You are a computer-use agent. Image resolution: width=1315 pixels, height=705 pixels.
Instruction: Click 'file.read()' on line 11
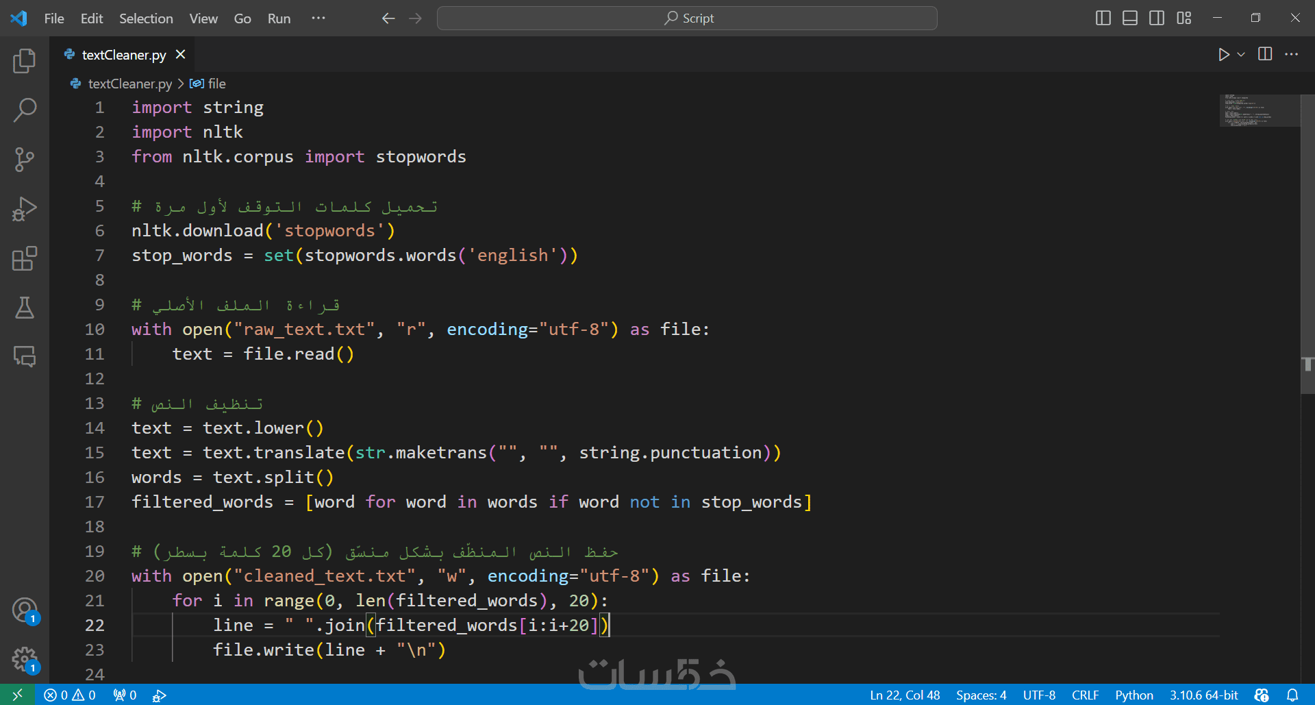point(299,354)
